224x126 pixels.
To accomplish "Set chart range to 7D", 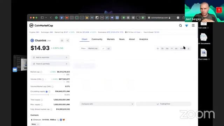I will pos(162,49).
